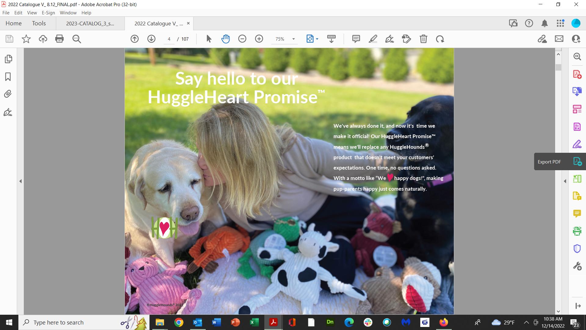This screenshot has width=586, height=330.
Task: Open Window menu
Action: [x=68, y=13]
